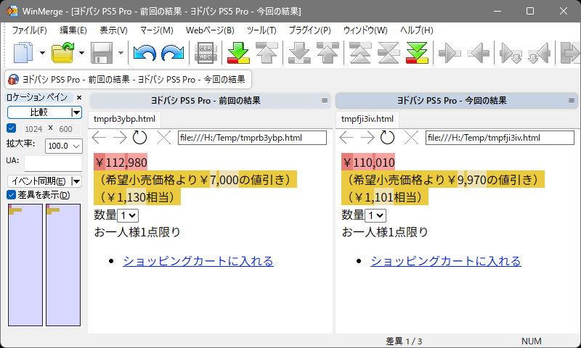Click the tmpfji3iv.html address bar
Image resolution: width=581 pixels, height=348 pixels.
[500, 138]
